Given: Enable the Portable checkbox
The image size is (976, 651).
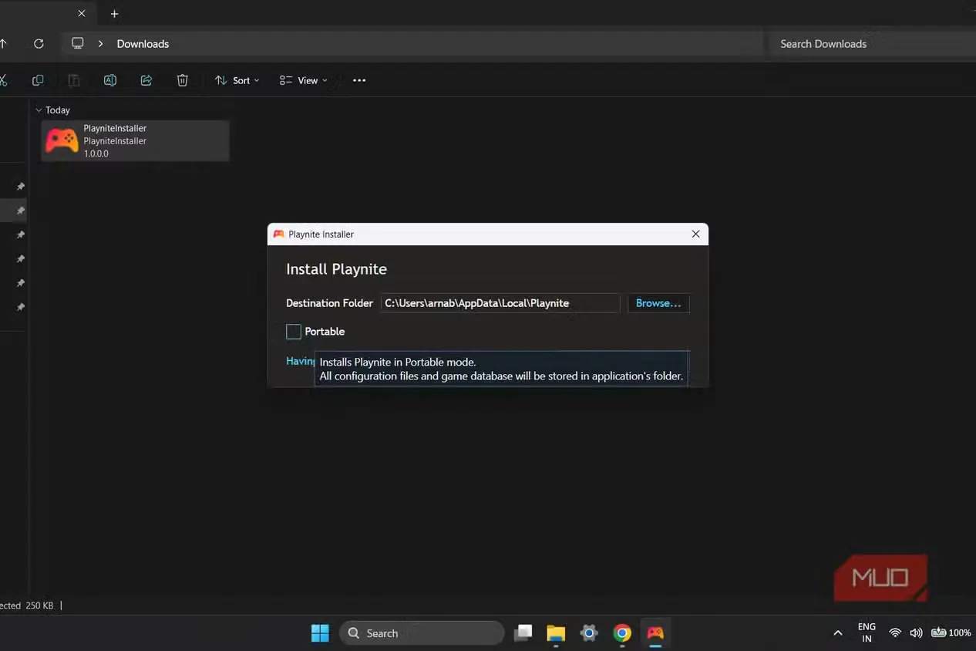Looking at the screenshot, I should [x=294, y=332].
